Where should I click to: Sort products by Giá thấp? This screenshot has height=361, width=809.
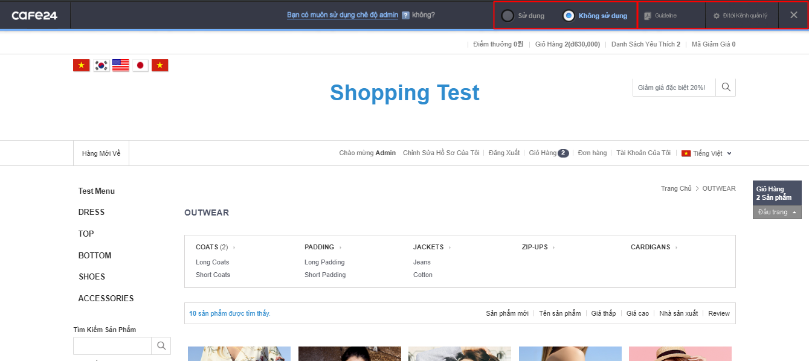click(603, 313)
